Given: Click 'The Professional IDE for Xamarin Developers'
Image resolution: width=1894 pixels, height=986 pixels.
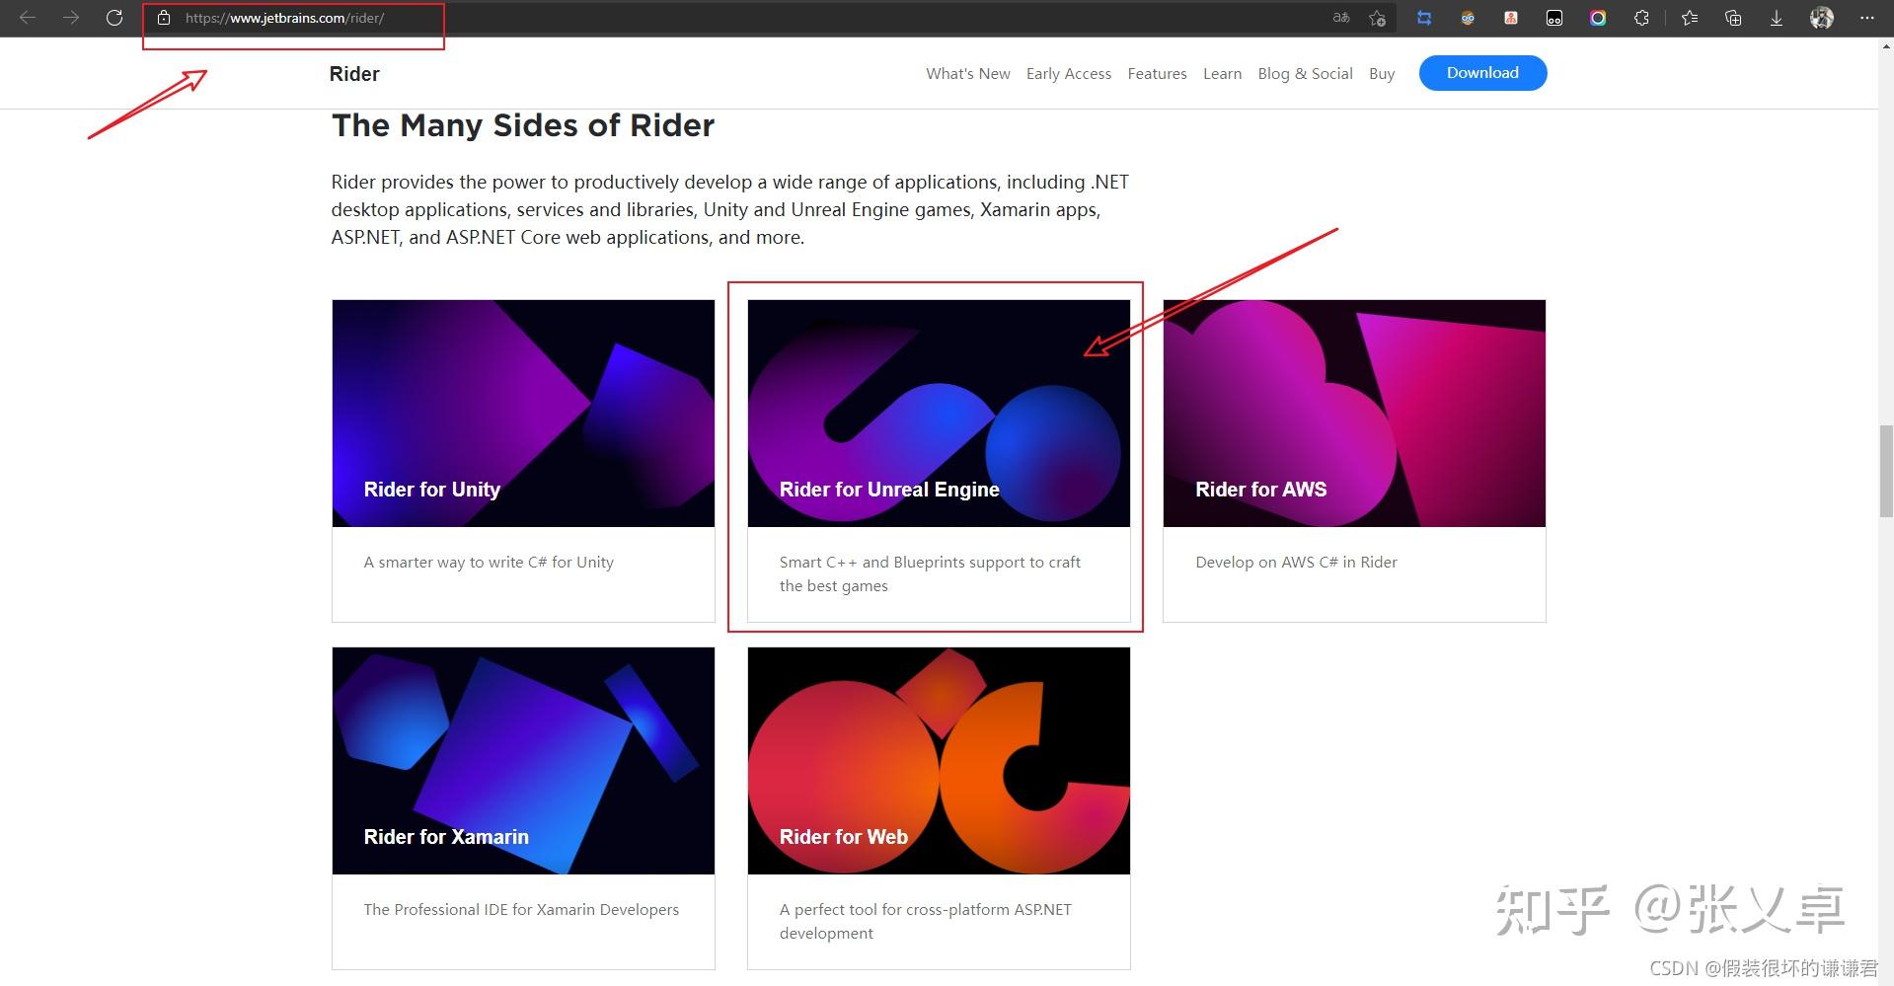Looking at the screenshot, I should click(521, 910).
